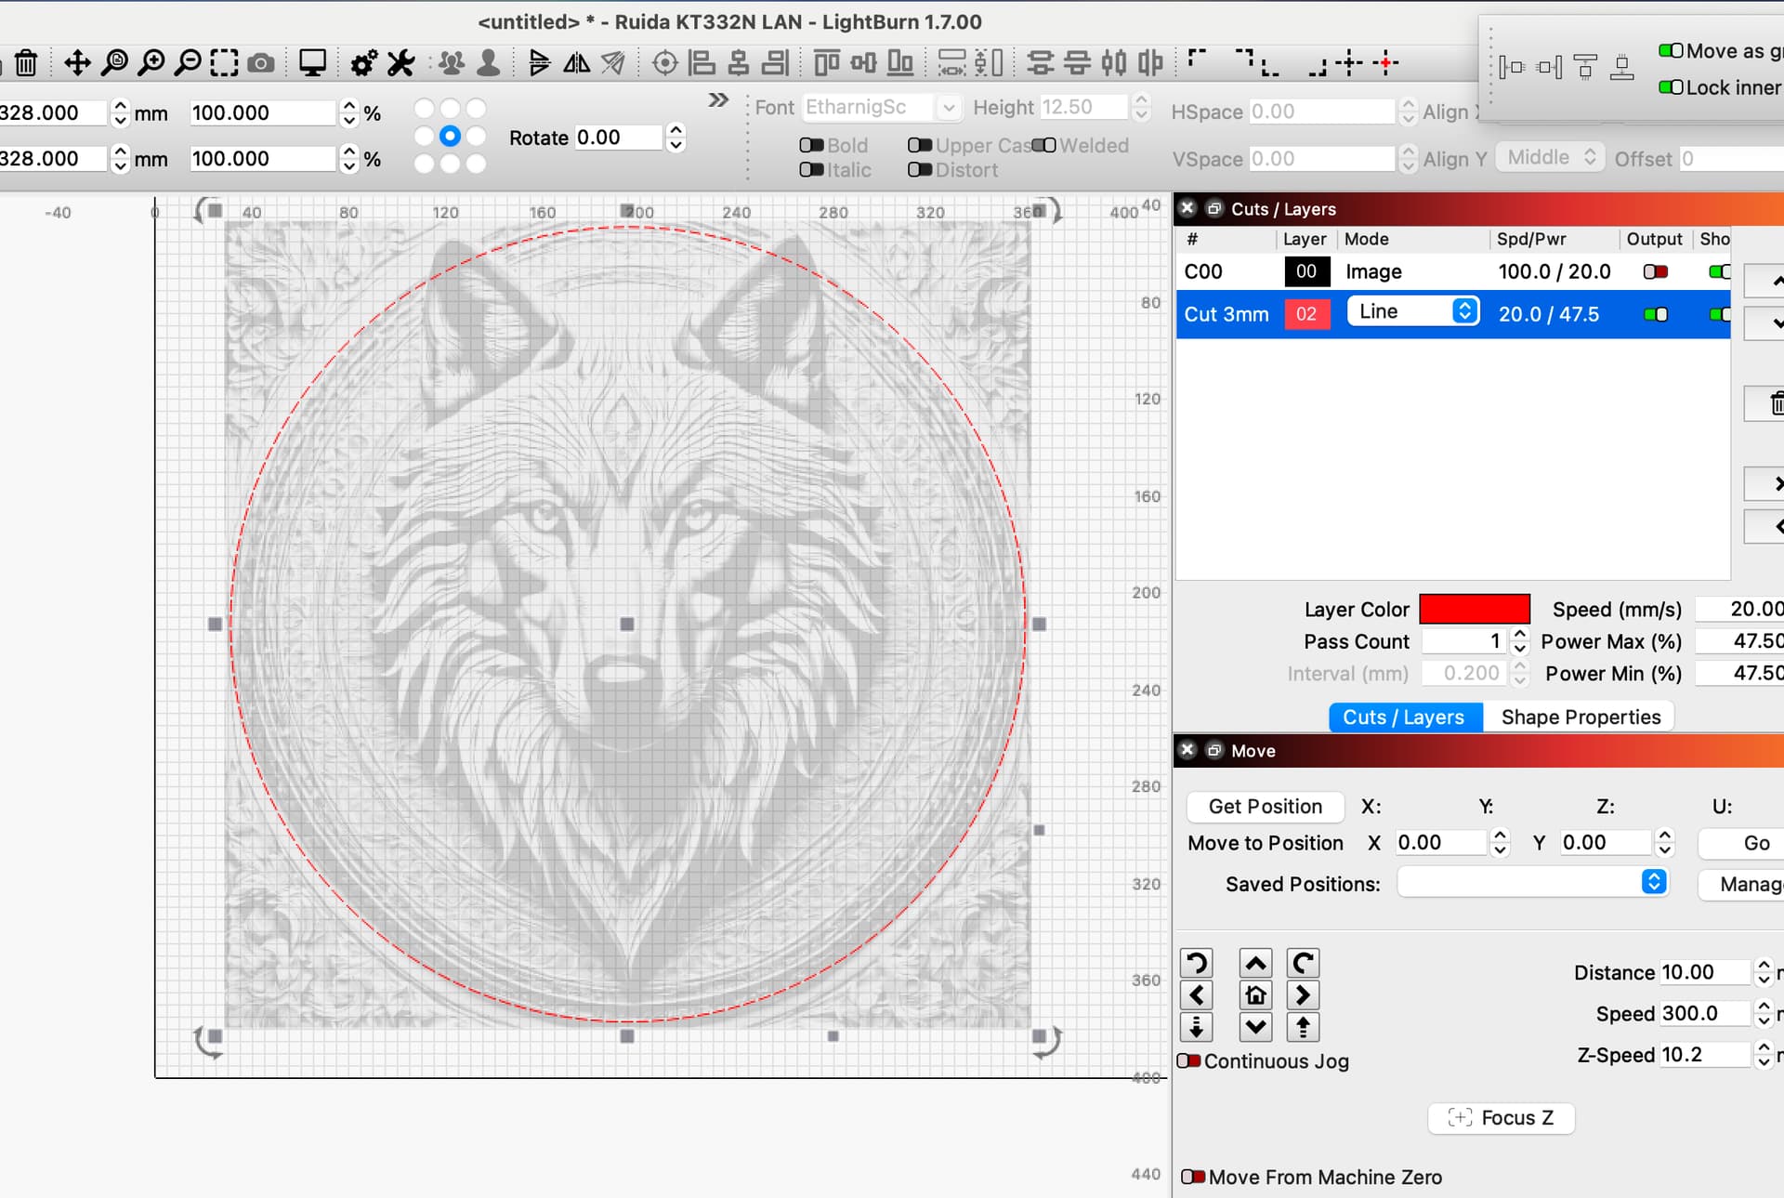1784x1198 pixels.
Task: Toggle the Italic text switch
Action: pos(811,169)
